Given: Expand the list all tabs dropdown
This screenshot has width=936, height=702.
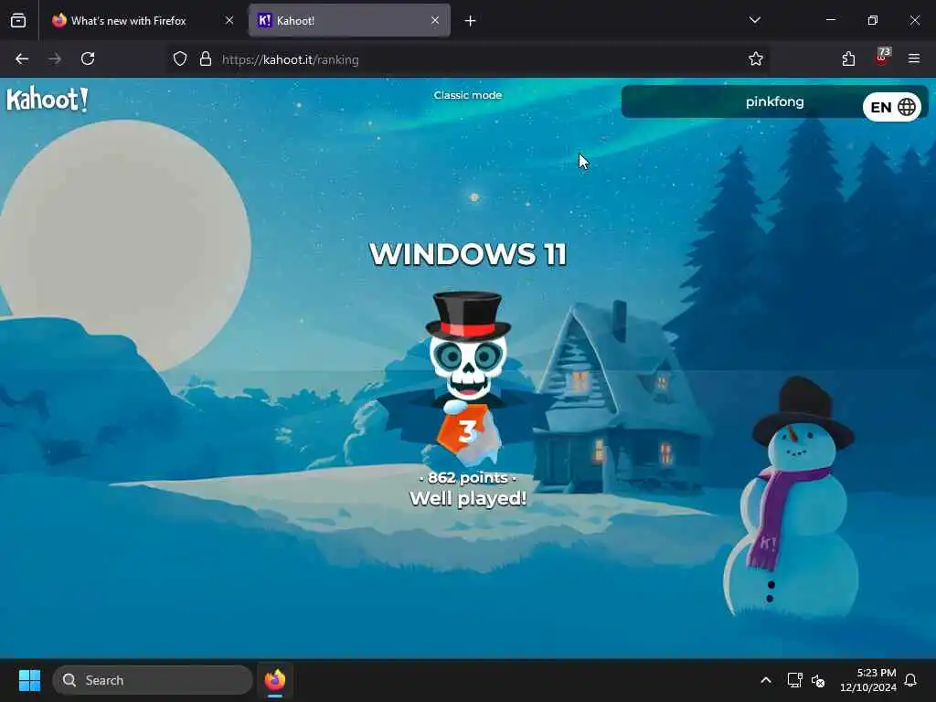Looking at the screenshot, I should pos(754,20).
